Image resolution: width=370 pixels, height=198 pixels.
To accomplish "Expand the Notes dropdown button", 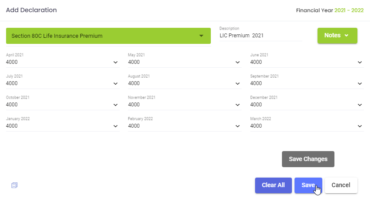I will 337,36.
